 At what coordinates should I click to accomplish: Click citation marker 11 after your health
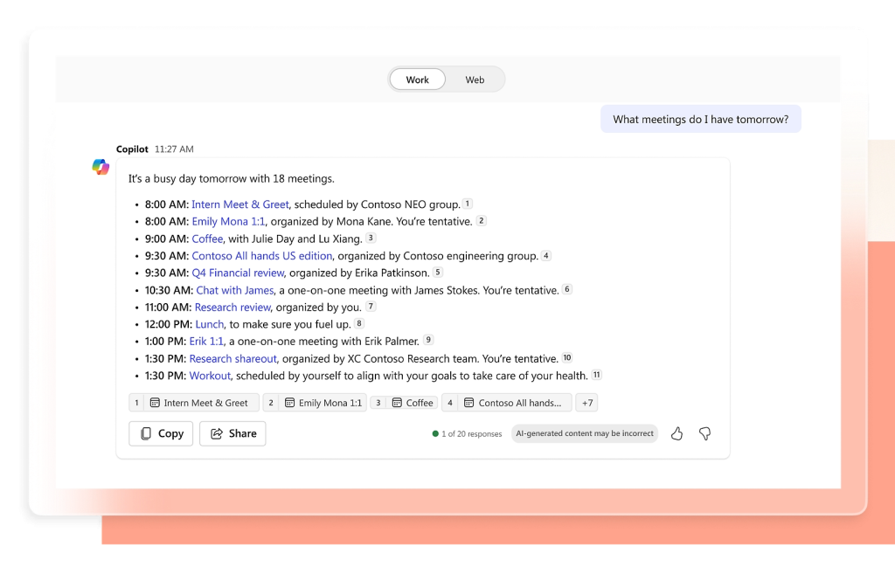pos(596,375)
